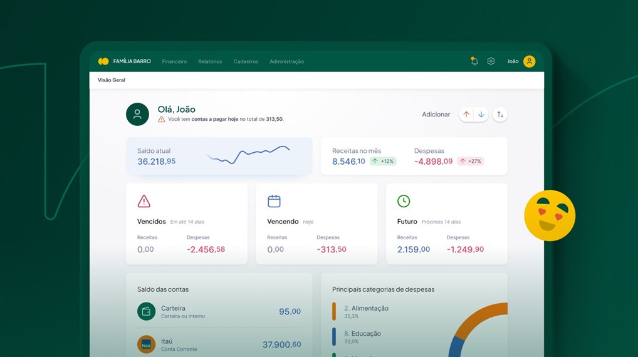Viewport: 638px width, 357px height.
Task: Add expense with the blue down arrow
Action: [481, 115]
